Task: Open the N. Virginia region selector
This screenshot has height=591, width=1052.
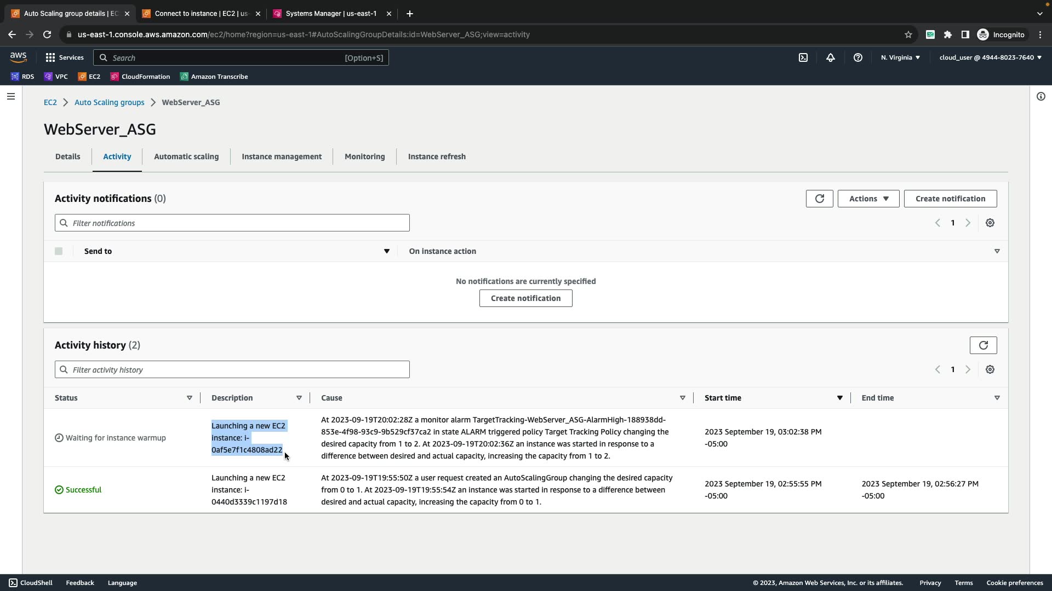Action: coord(900,57)
